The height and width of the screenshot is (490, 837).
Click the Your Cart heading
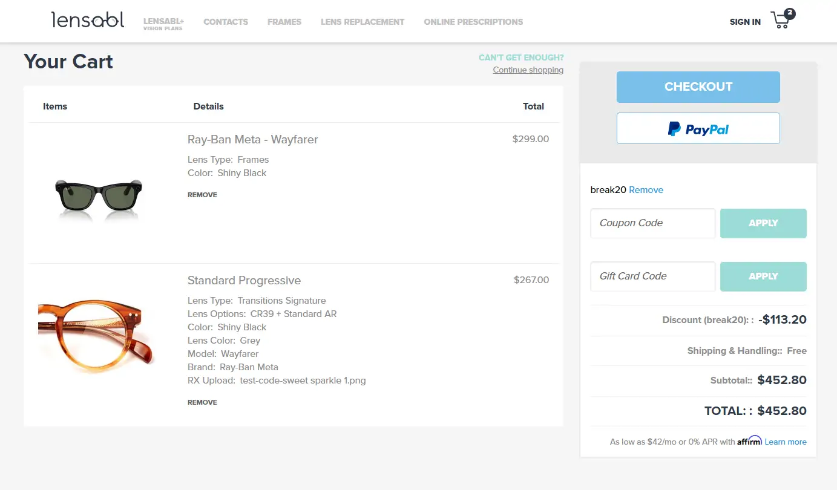68,62
